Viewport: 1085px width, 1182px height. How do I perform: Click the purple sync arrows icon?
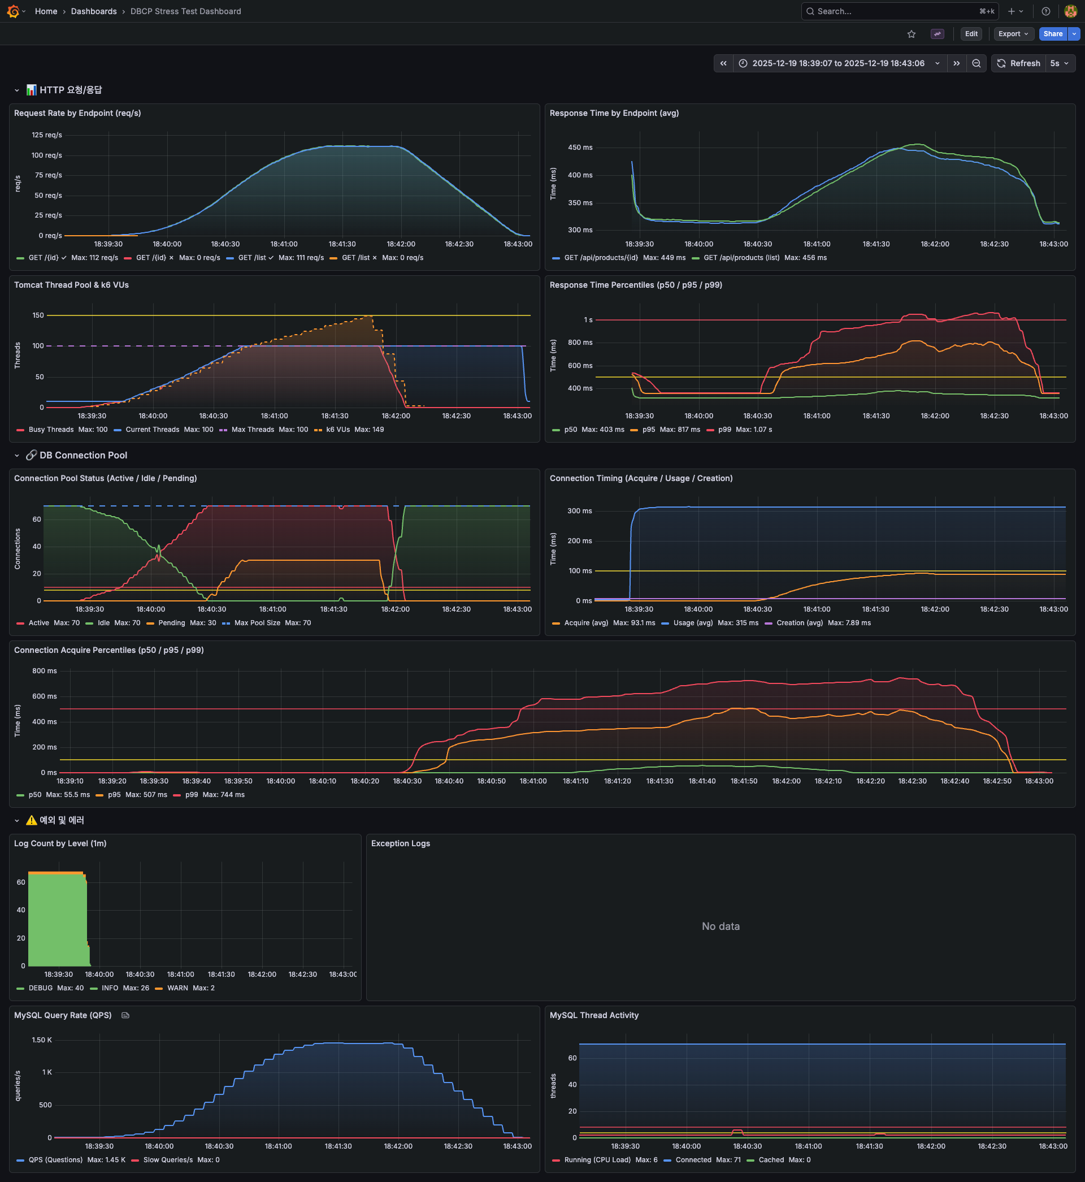point(937,34)
